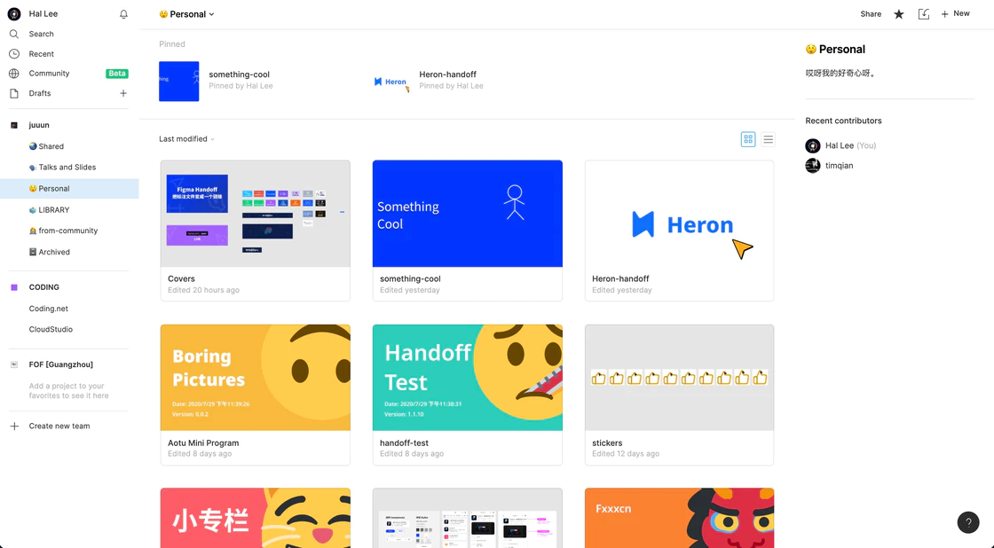Favorite this project with star icon
This screenshot has height=548, width=994.
(899, 14)
